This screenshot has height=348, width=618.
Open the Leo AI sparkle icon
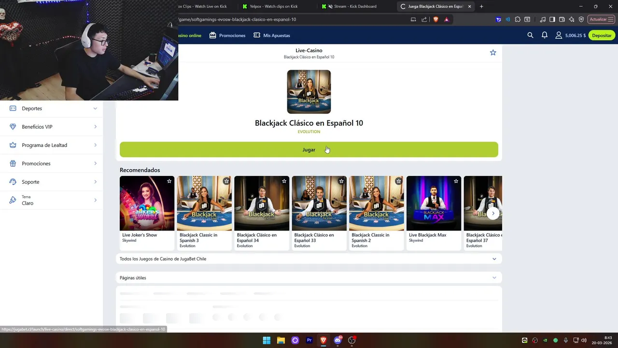click(x=572, y=19)
